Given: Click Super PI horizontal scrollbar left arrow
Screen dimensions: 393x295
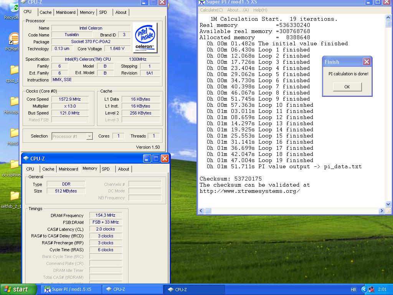Looking at the screenshot, I should click(x=201, y=211).
